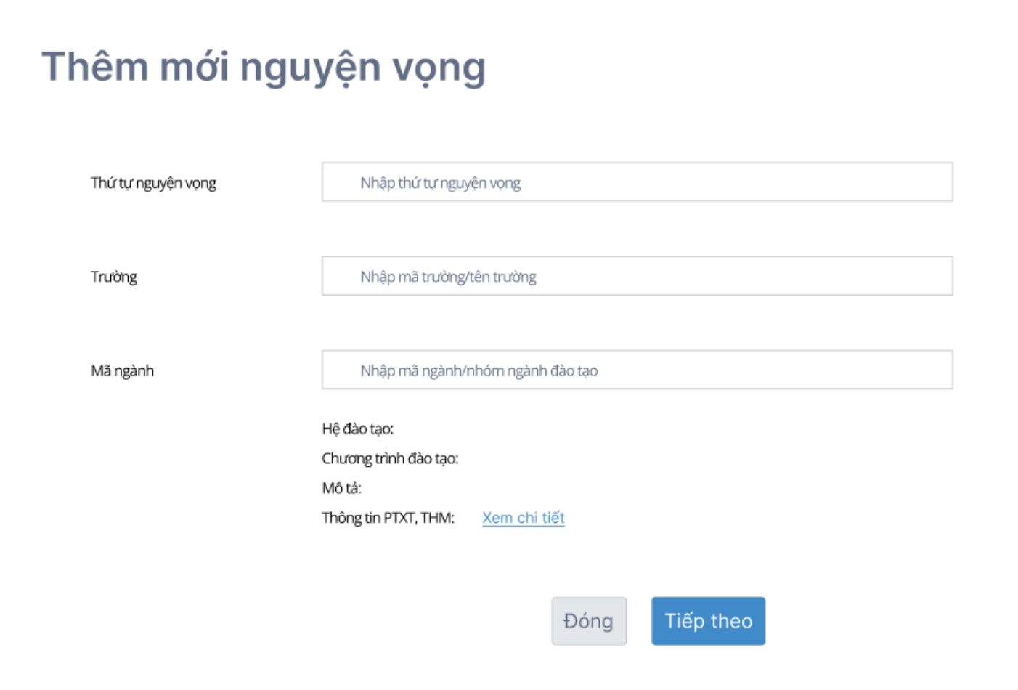The height and width of the screenshot is (690, 1018).
Task: Click the 'Mã ngành' field label
Action: (x=122, y=371)
